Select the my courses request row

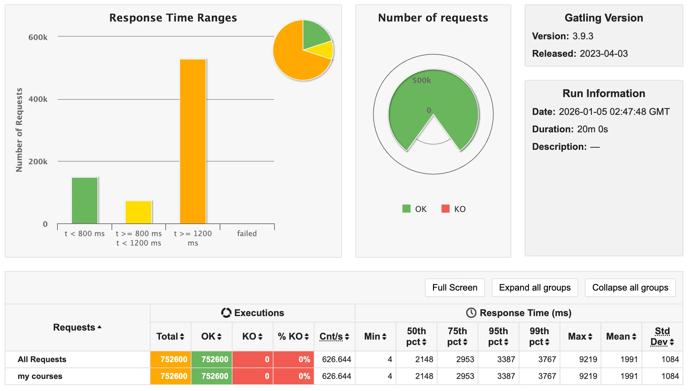40,376
